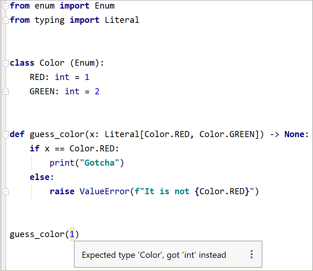The height and width of the screenshot is (271, 313).
Task: Click the fold marker below GREEN line
Action: pyautogui.click(x=5, y=91)
